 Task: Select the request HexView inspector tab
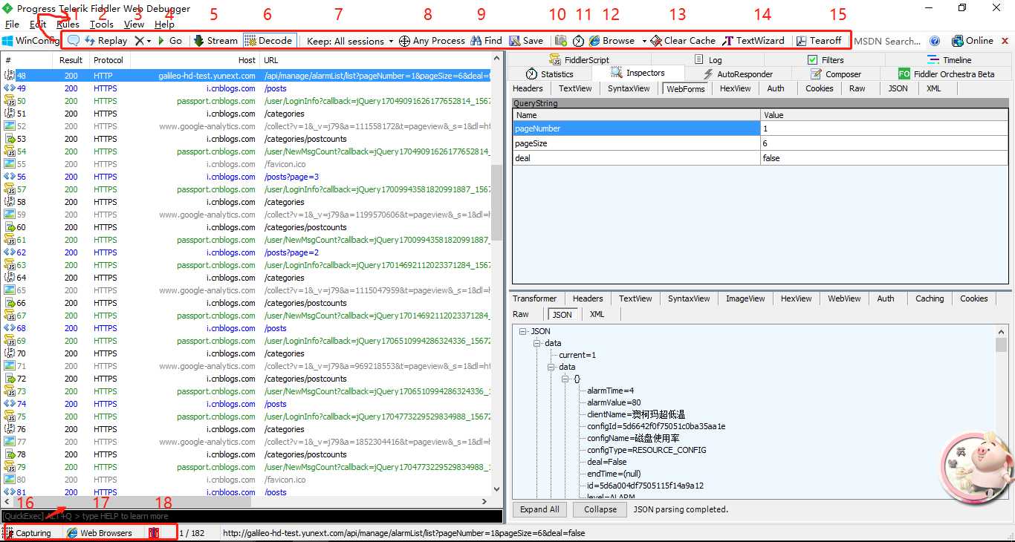(x=735, y=88)
